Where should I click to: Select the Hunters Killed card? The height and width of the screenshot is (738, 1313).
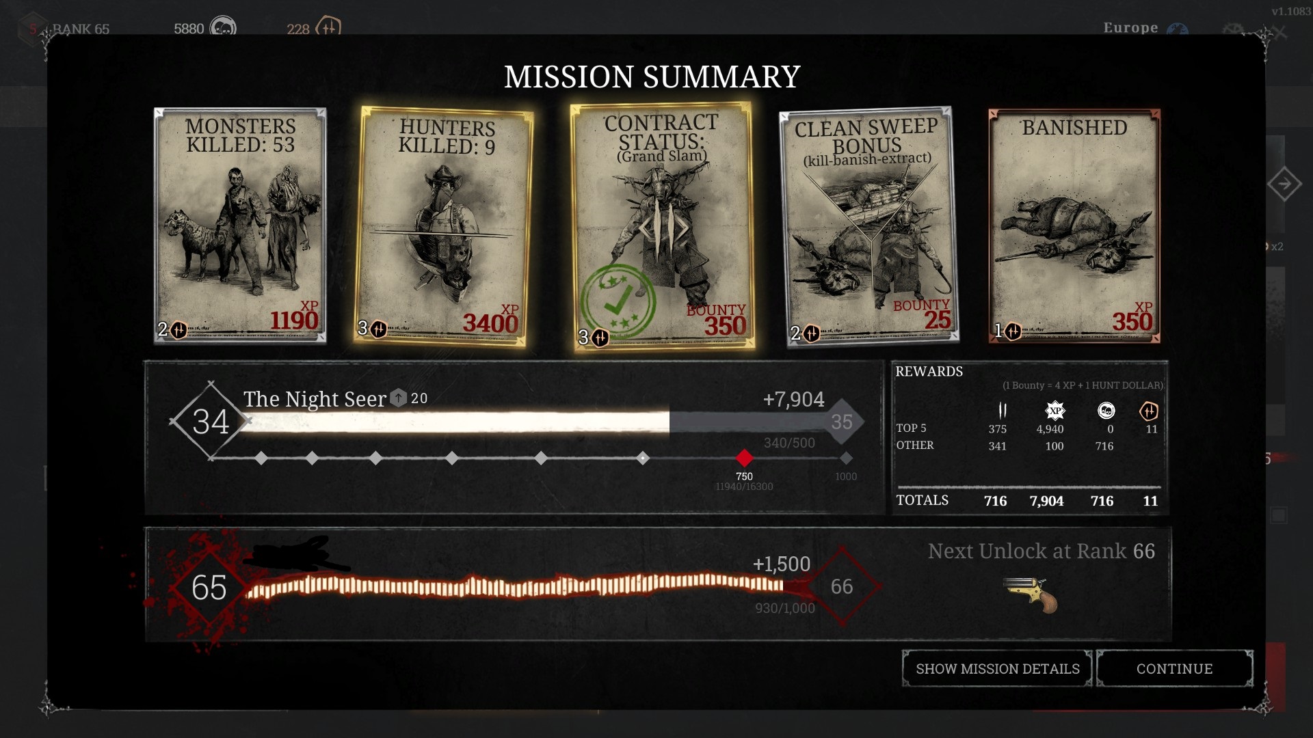[x=446, y=227]
